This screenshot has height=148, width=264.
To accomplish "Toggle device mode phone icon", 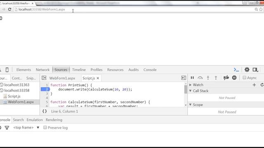I will (7, 69).
